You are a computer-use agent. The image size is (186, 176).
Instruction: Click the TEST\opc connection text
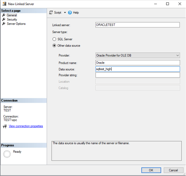10,120
